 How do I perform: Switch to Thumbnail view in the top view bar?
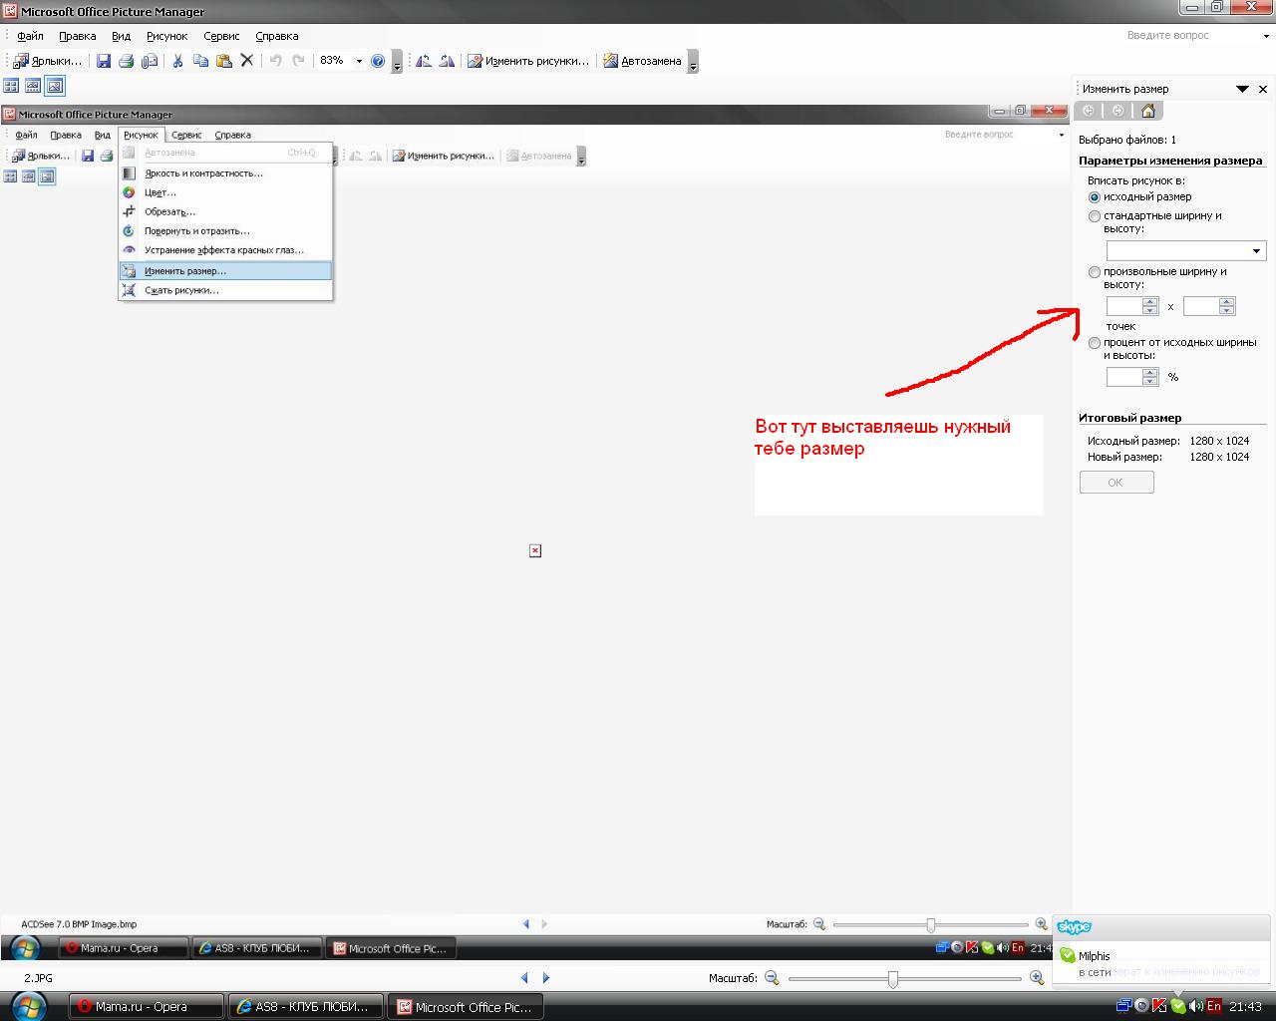tap(11, 86)
